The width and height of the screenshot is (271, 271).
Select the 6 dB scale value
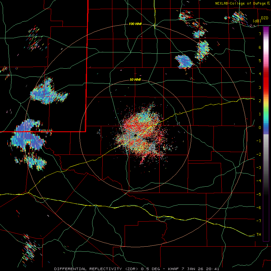[x=260, y=47]
